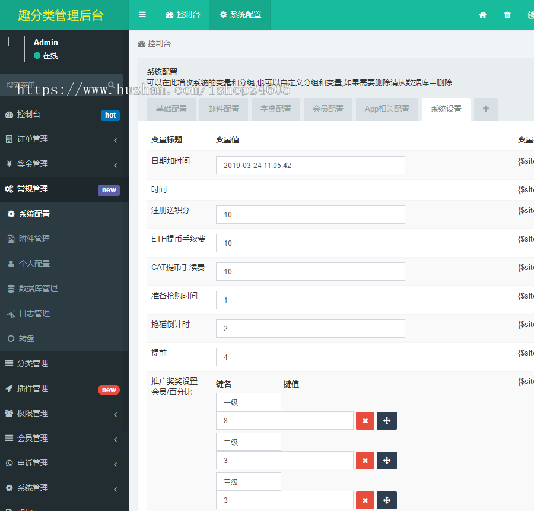Open the 控制台 top navigation item
This screenshot has width=534, height=511.
click(x=182, y=14)
